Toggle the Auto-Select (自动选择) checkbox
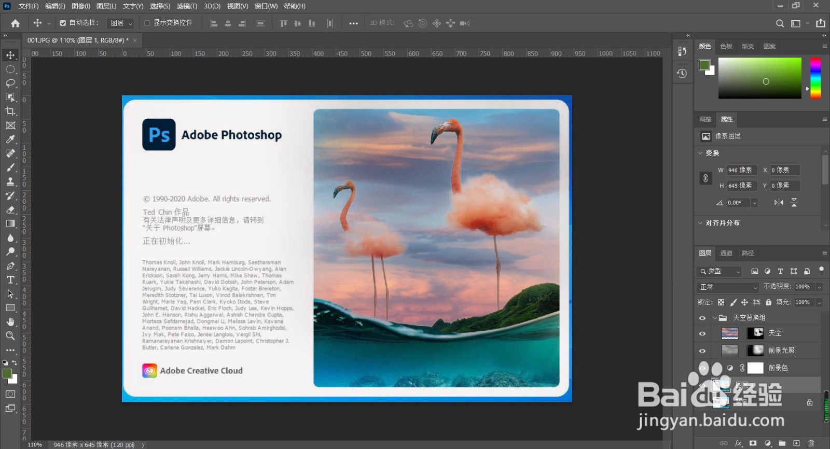Viewport: 830px width, 449px height. click(63, 23)
